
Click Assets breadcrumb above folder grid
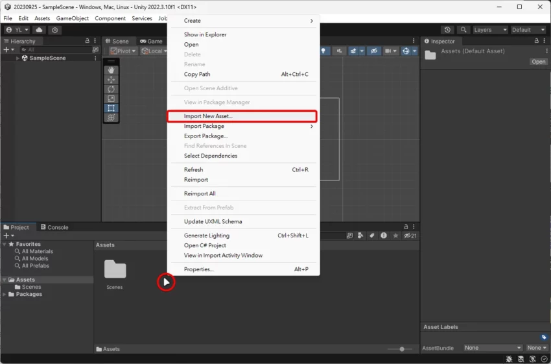coord(105,245)
